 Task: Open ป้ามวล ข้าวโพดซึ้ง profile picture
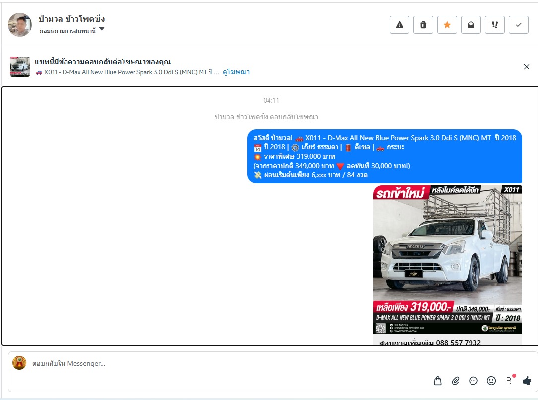[x=20, y=25]
